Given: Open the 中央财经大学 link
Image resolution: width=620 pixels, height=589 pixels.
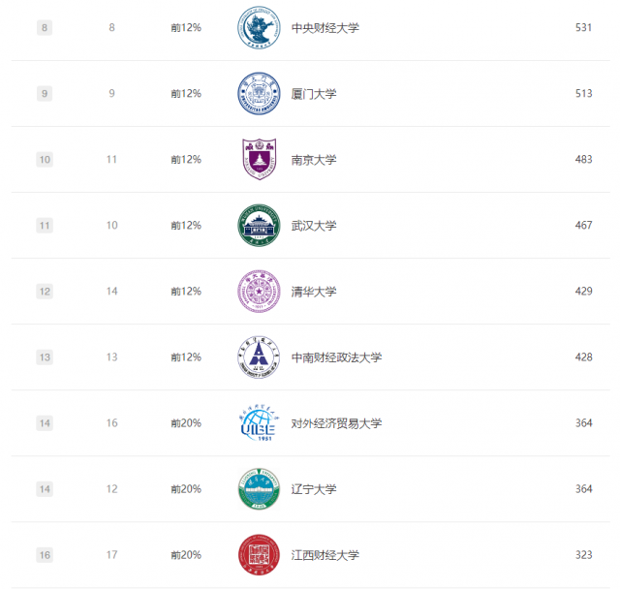Looking at the screenshot, I should (x=325, y=28).
